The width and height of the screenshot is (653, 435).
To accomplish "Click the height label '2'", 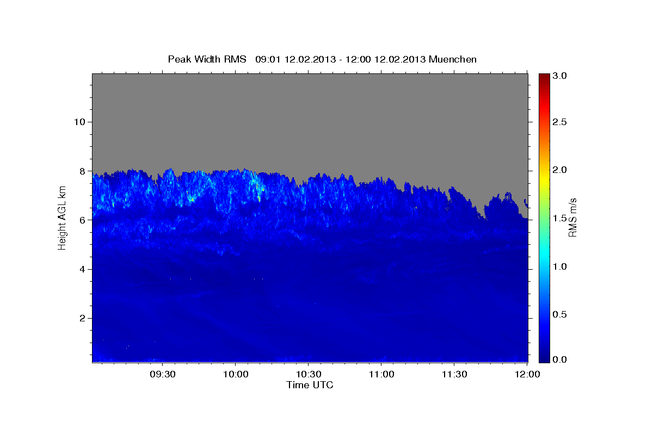I will [x=82, y=318].
